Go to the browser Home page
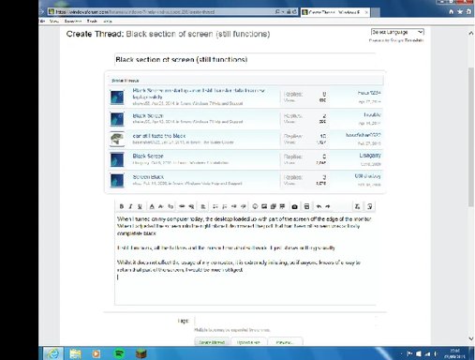475x360 pixels. [451, 11]
